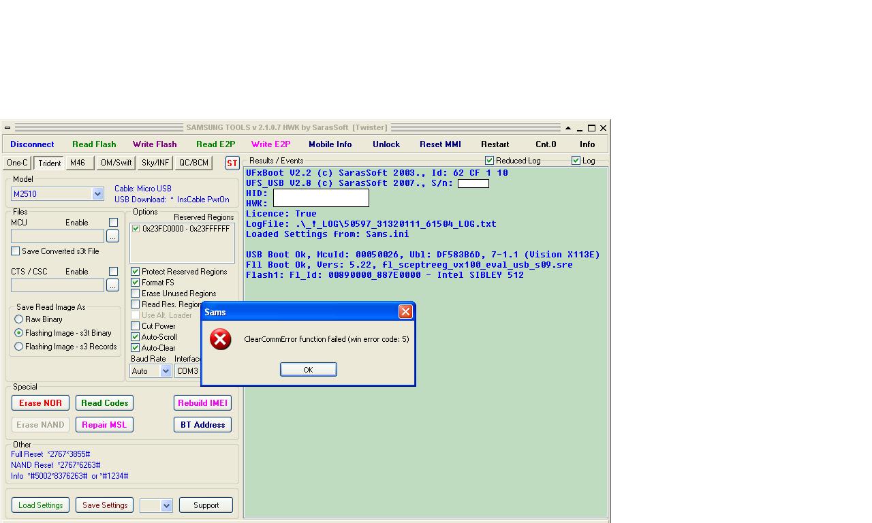The height and width of the screenshot is (523, 872).
Task: Open the window system menu icon
Action: 7,128
